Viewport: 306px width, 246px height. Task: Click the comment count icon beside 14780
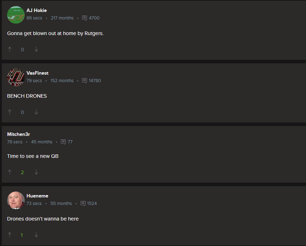pos(85,81)
